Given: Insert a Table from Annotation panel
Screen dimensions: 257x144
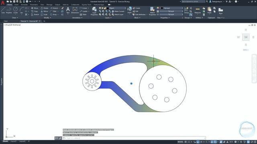Looking at the screenshot, I should (83, 14).
